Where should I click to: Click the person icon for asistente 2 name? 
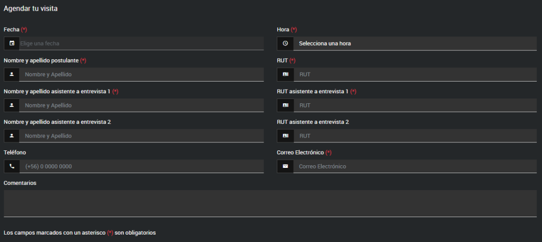[x=12, y=136]
